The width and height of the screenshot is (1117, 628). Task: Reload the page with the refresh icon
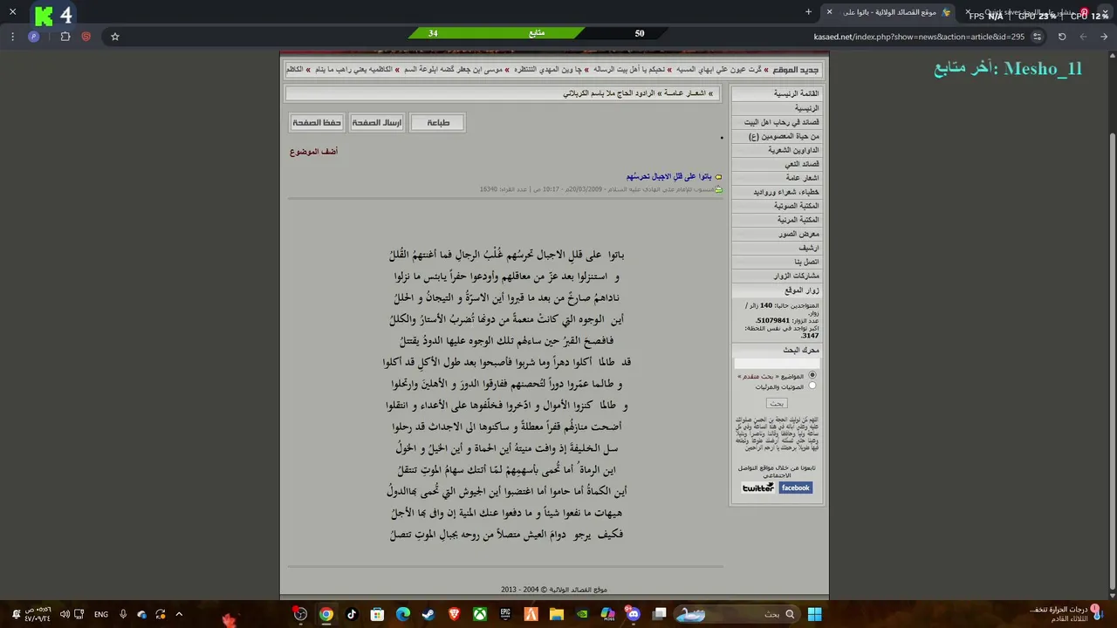point(1062,37)
